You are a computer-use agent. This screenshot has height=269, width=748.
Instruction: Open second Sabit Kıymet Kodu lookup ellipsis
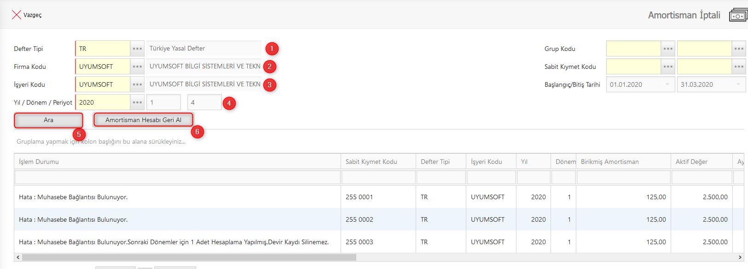click(739, 67)
